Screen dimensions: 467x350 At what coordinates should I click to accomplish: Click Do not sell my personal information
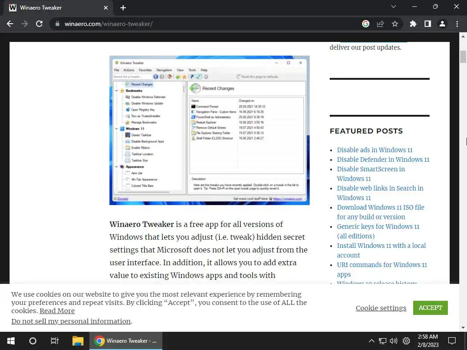coord(71,321)
